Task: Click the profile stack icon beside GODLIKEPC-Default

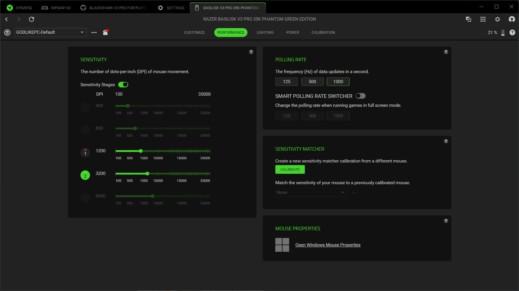Action: [7, 32]
